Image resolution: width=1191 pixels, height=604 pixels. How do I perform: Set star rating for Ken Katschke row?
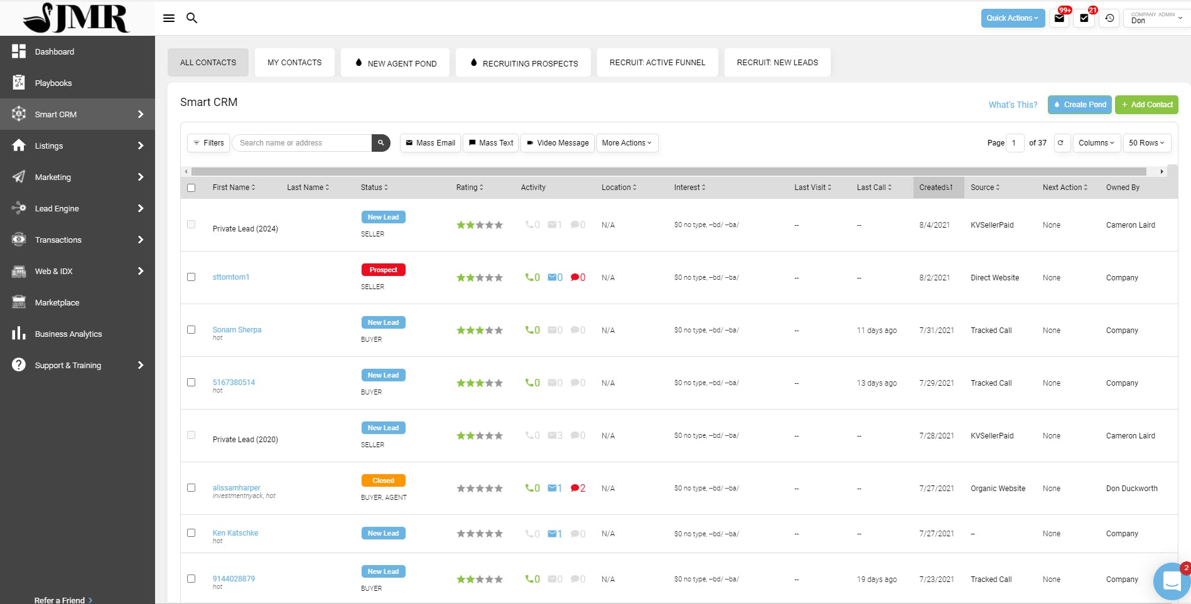(480, 534)
